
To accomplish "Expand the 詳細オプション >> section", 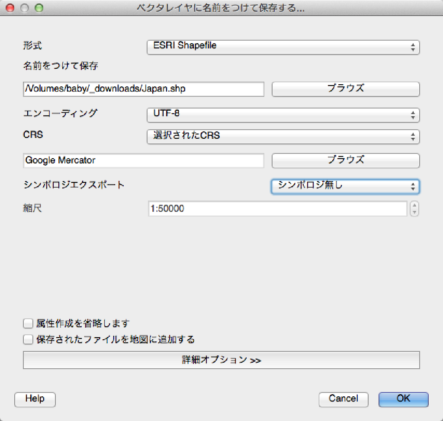I will (x=221, y=360).
